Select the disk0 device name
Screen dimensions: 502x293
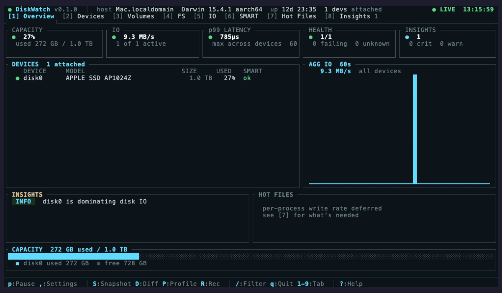pos(33,78)
